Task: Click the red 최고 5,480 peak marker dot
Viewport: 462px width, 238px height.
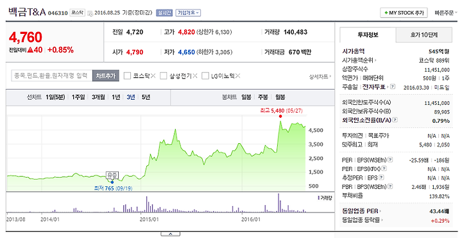Action: click(x=280, y=116)
